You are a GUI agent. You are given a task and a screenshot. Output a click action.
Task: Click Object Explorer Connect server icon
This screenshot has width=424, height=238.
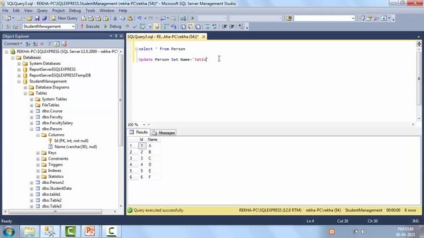[28, 44]
